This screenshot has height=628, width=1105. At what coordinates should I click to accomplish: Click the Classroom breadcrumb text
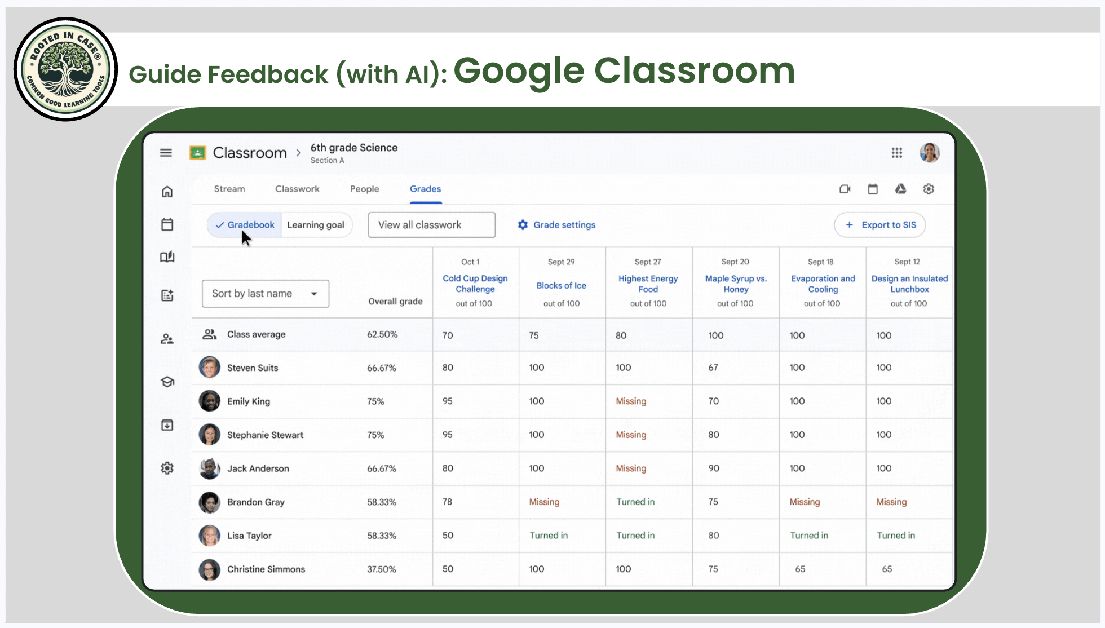[250, 153]
